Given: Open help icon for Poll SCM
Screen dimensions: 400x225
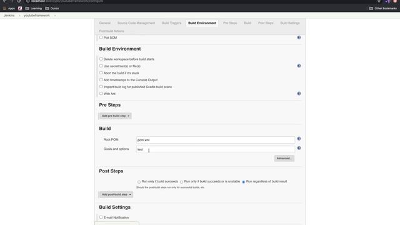Looking at the screenshot, I should [x=299, y=37].
